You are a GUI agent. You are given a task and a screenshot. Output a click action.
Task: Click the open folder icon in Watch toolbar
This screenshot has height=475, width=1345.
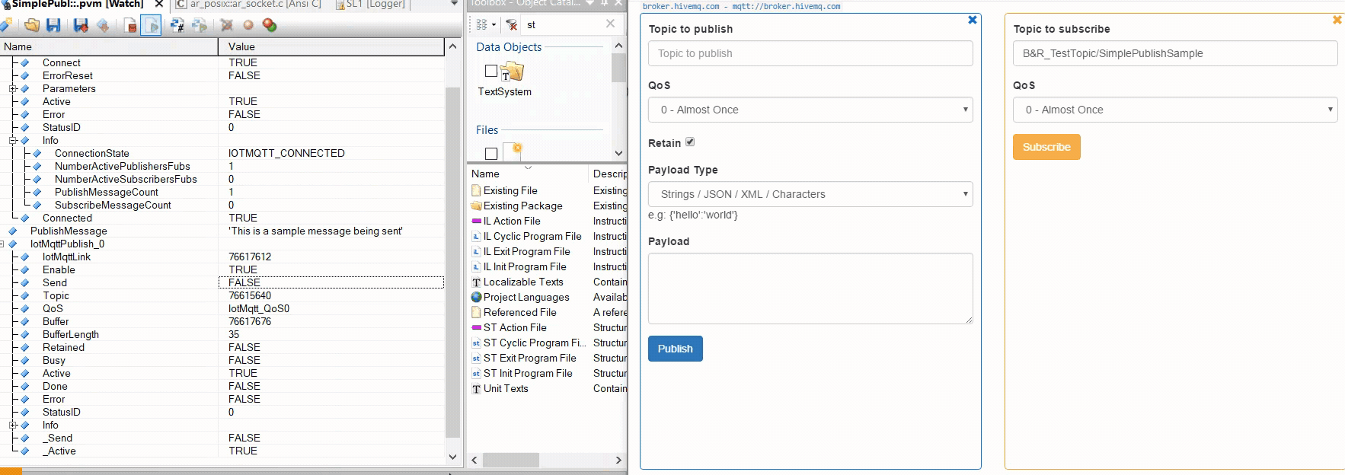(x=32, y=25)
